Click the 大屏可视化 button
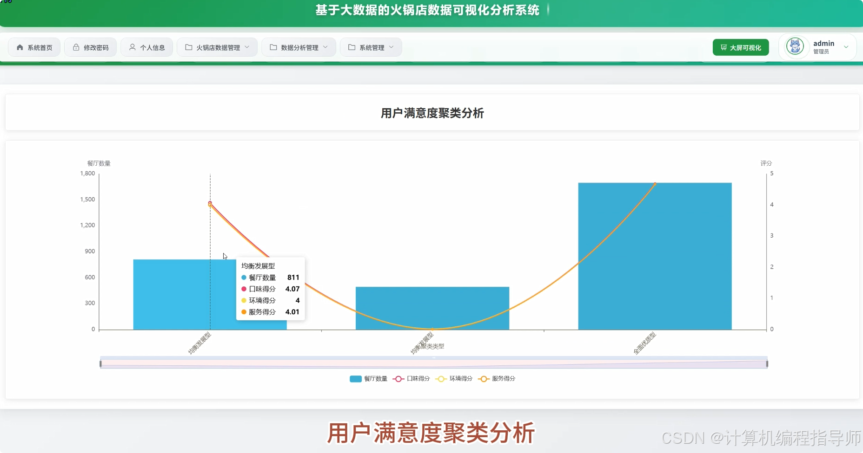This screenshot has width=863, height=453. point(741,47)
